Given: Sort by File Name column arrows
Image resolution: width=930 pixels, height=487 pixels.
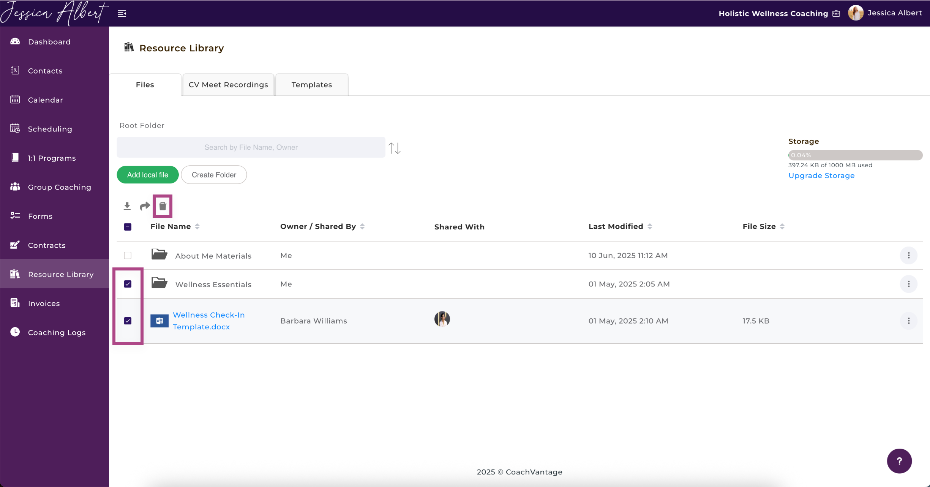Looking at the screenshot, I should click(197, 226).
